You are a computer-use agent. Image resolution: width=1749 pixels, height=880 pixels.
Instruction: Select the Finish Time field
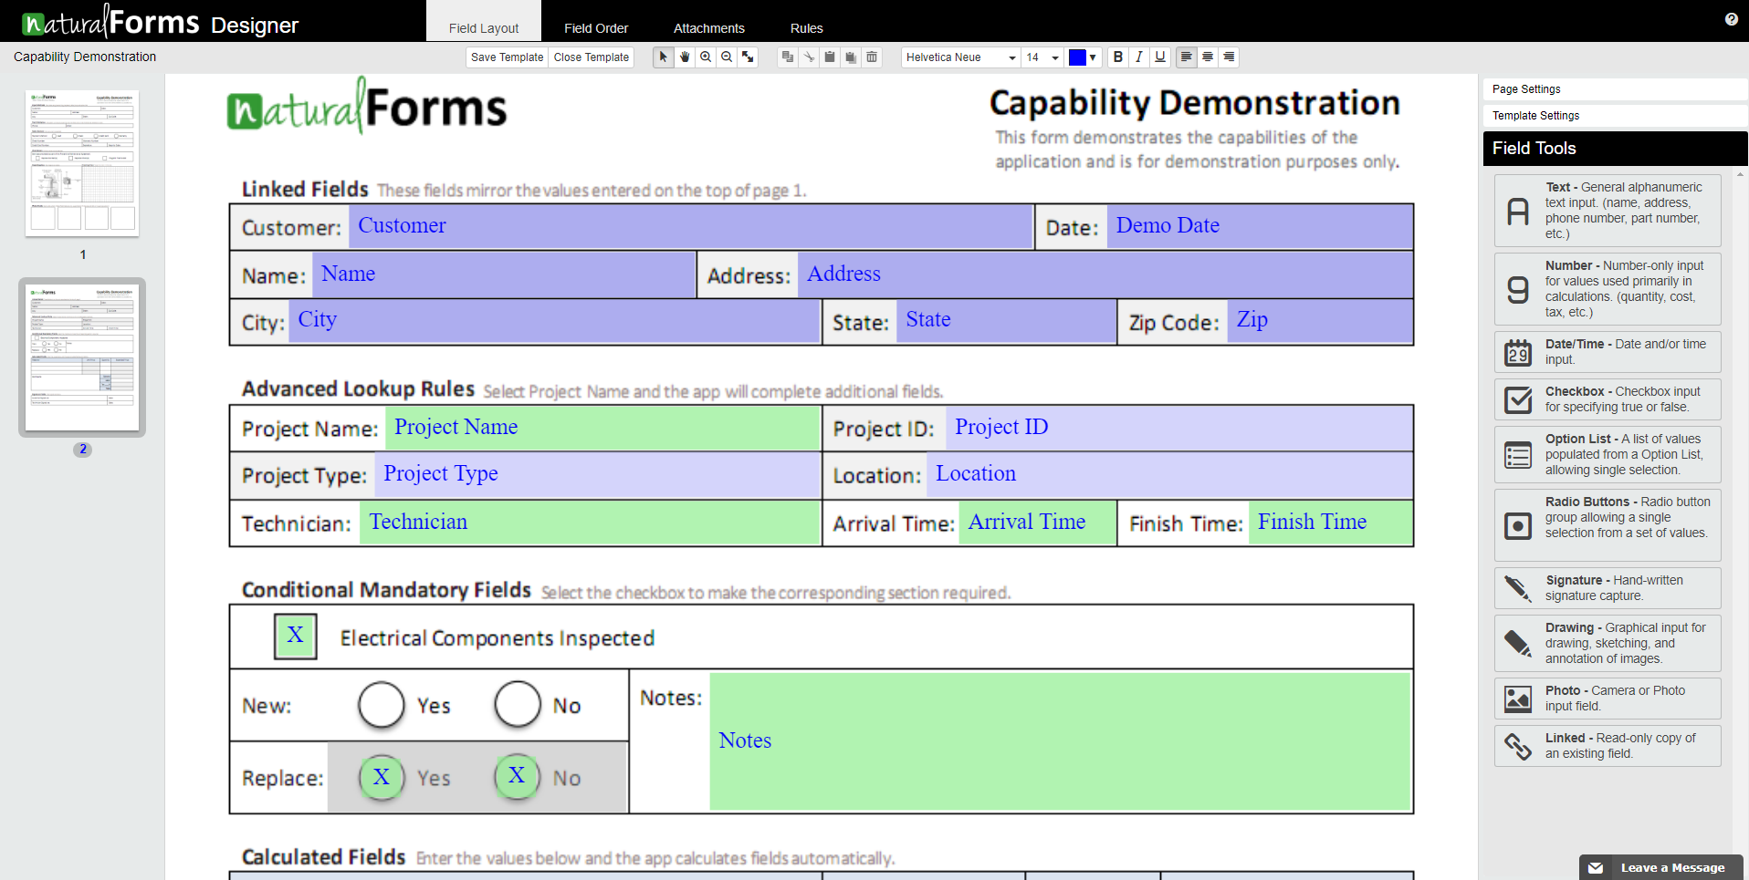(1330, 523)
